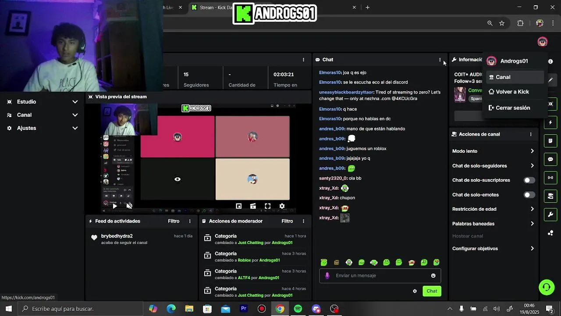Open Modo lento settings
Image resolution: width=561 pixels, height=316 pixels.
tap(494, 151)
